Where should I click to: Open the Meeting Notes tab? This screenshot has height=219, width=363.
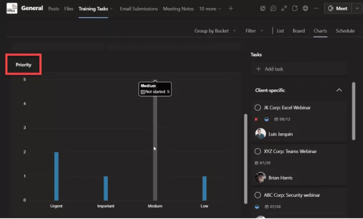click(178, 9)
